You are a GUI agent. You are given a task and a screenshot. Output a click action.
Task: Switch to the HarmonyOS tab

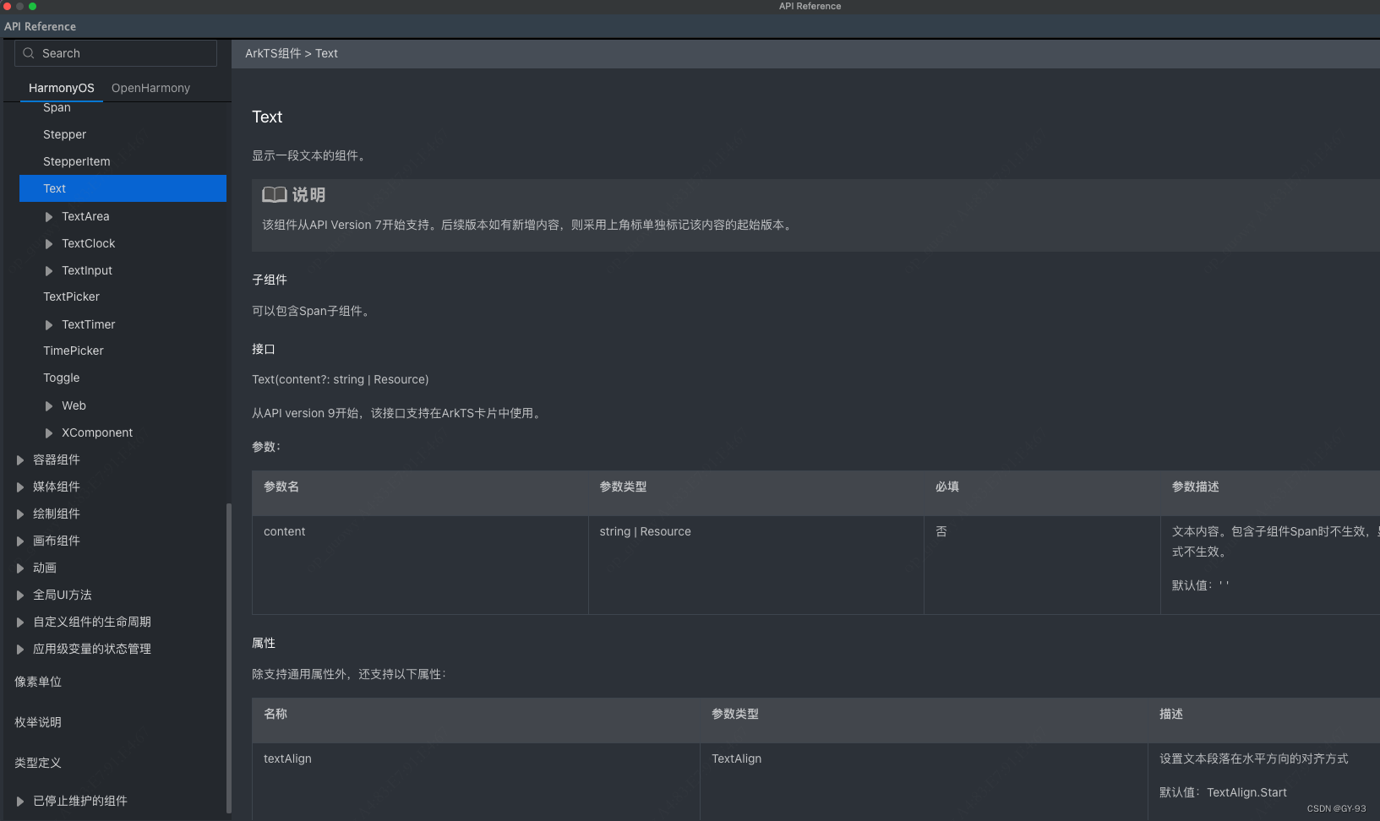[62, 88]
